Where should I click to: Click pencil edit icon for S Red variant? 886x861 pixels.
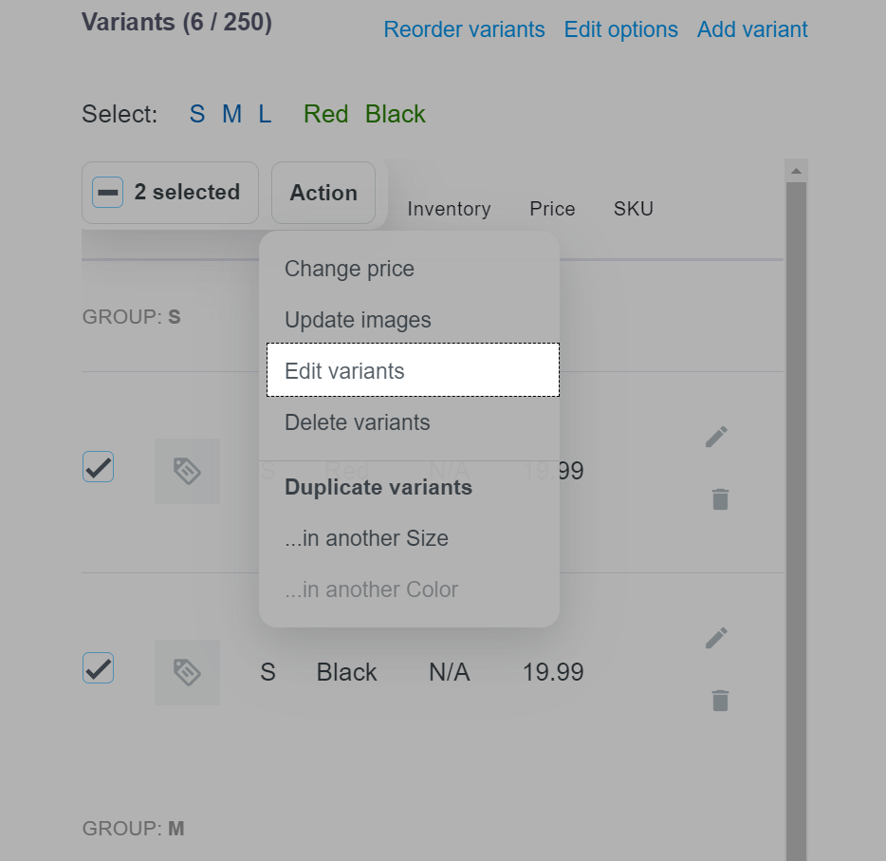point(716,437)
